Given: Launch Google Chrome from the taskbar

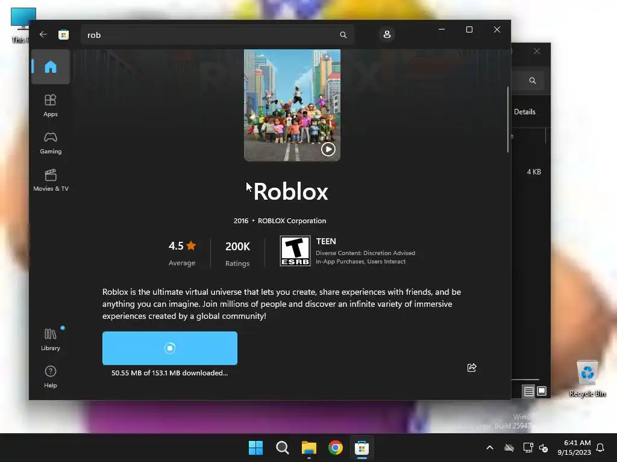Looking at the screenshot, I should [335, 448].
